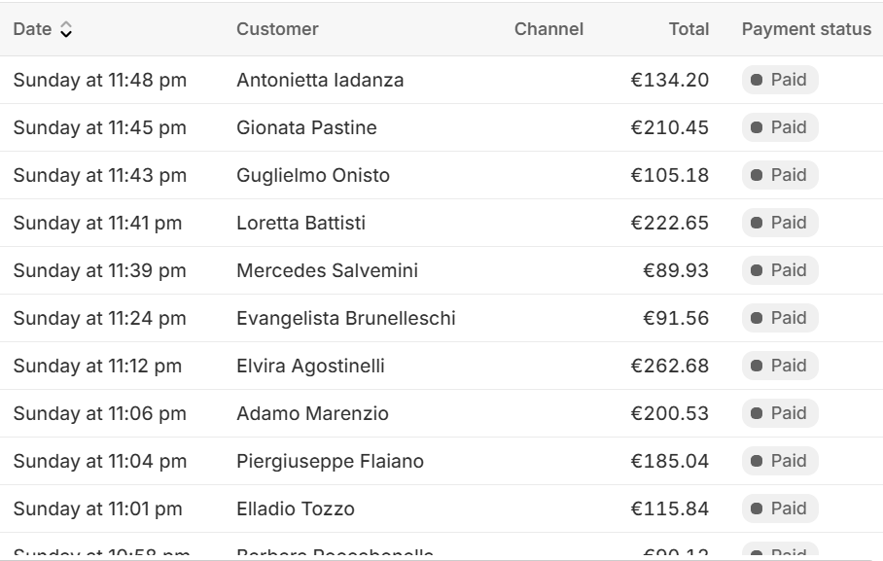Click the Paid badge on Adamo Marenzio's row
Image resolution: width=883 pixels, height=561 pixels.
[779, 413]
